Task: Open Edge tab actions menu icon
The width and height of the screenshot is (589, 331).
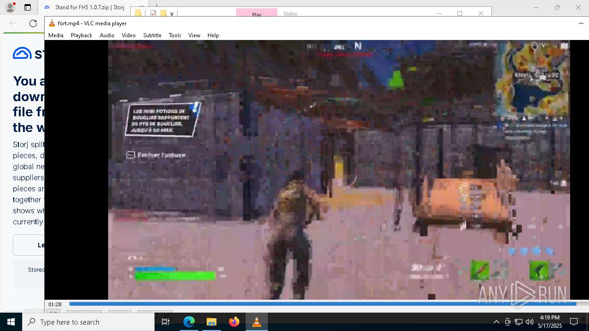Action: point(28,7)
